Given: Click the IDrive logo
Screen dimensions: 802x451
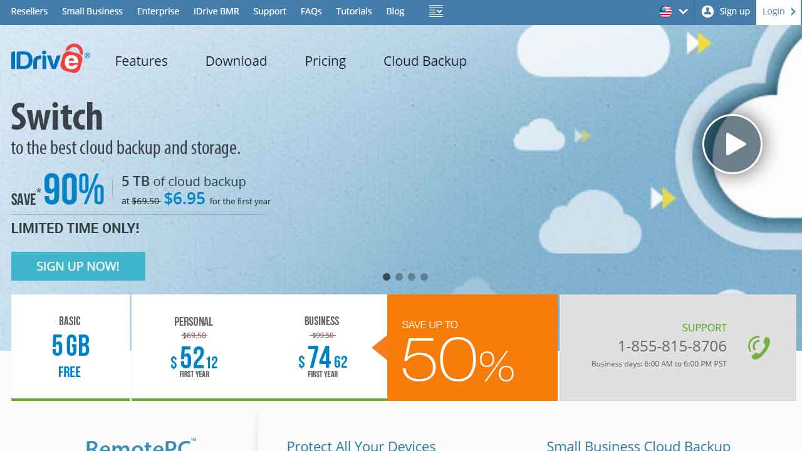Looking at the screenshot, I should coord(50,59).
